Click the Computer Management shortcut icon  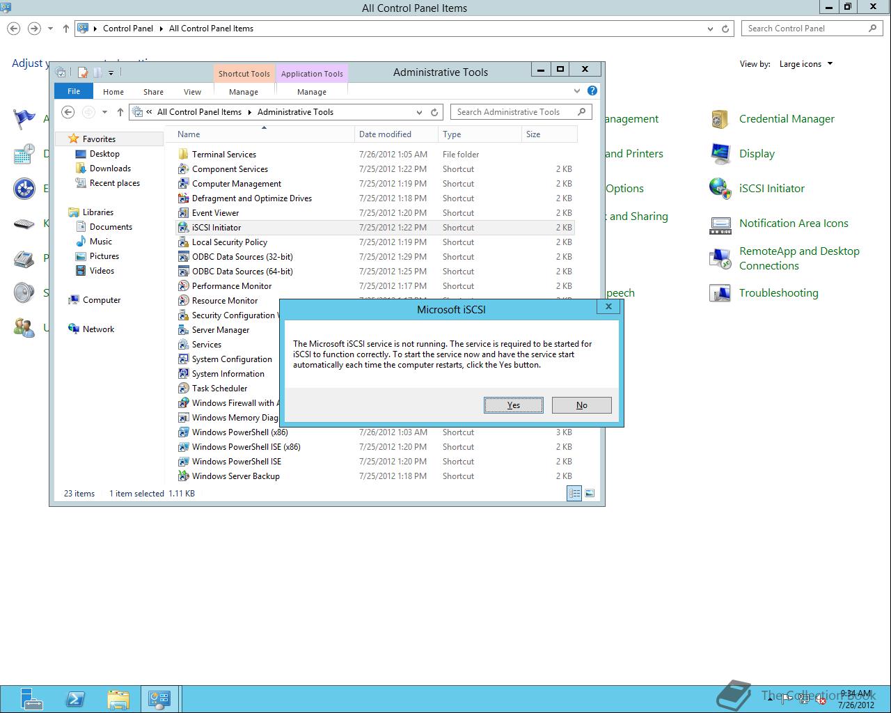(x=183, y=184)
